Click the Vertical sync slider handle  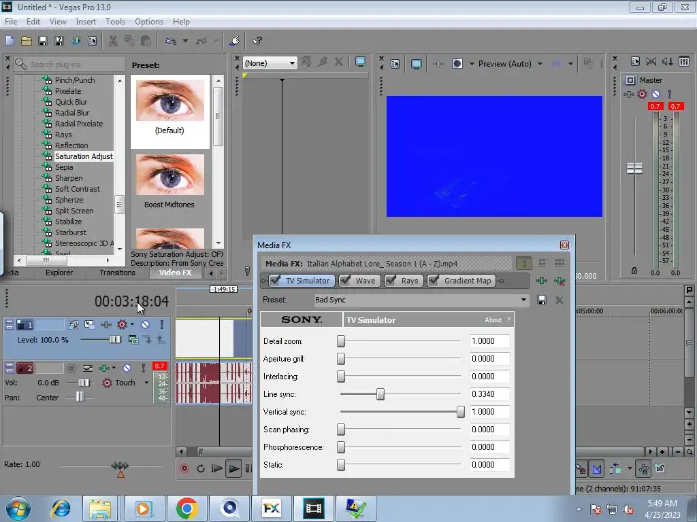pos(461,412)
